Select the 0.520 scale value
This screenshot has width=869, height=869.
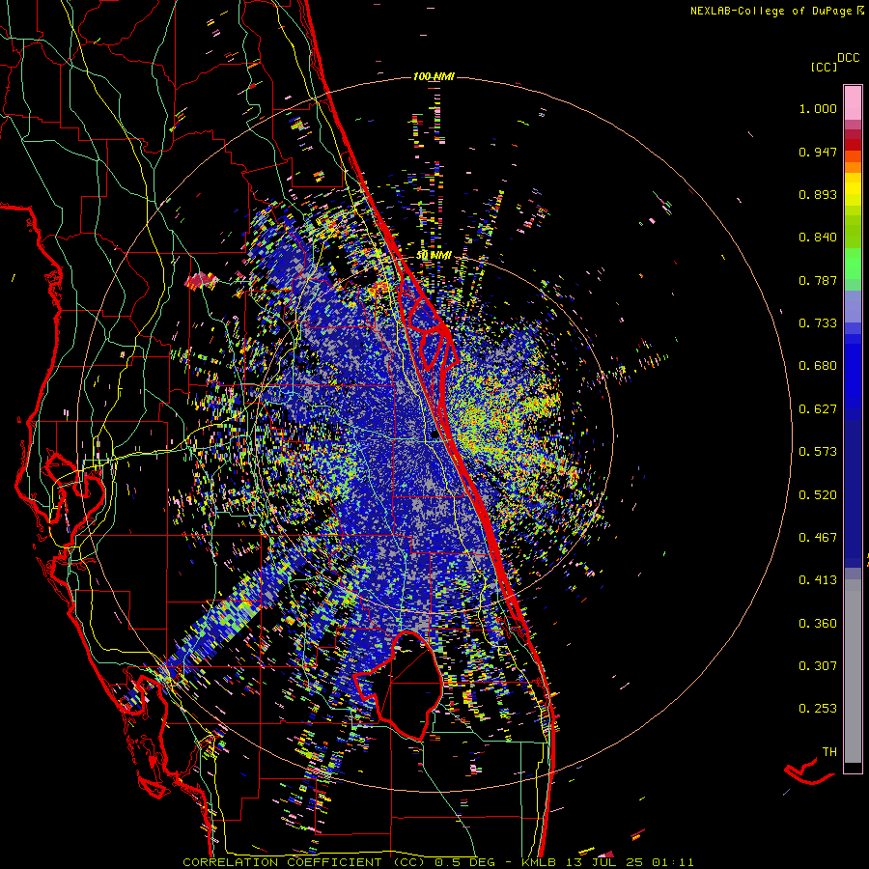point(818,495)
